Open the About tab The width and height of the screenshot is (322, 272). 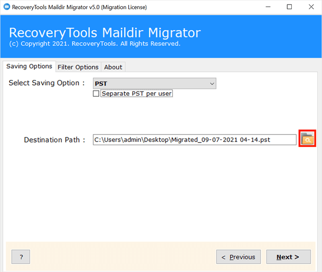tap(113, 67)
